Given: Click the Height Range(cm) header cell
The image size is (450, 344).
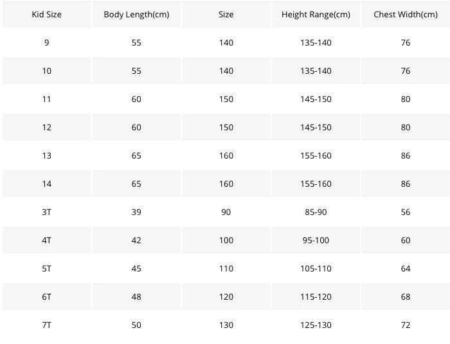Looking at the screenshot, I should tap(316, 14).
